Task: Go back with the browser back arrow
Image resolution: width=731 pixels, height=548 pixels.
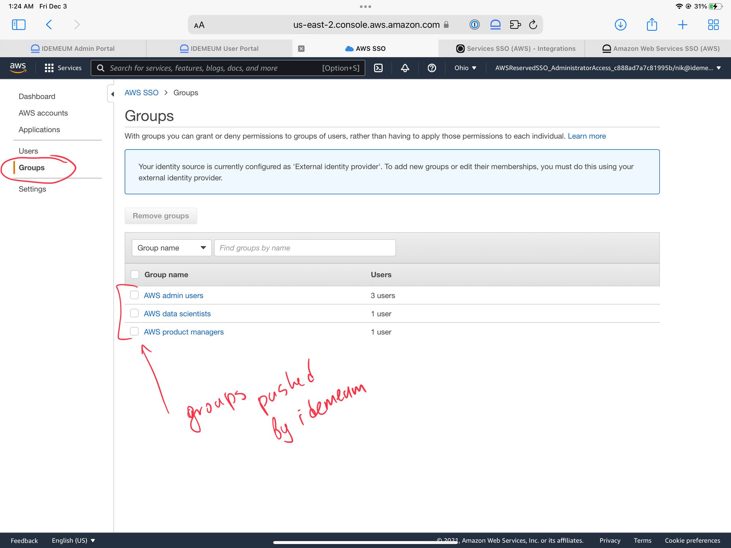Action: [49, 24]
